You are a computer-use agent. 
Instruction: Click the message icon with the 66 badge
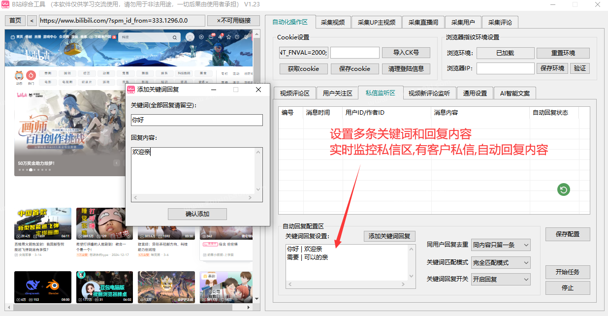(x=211, y=37)
